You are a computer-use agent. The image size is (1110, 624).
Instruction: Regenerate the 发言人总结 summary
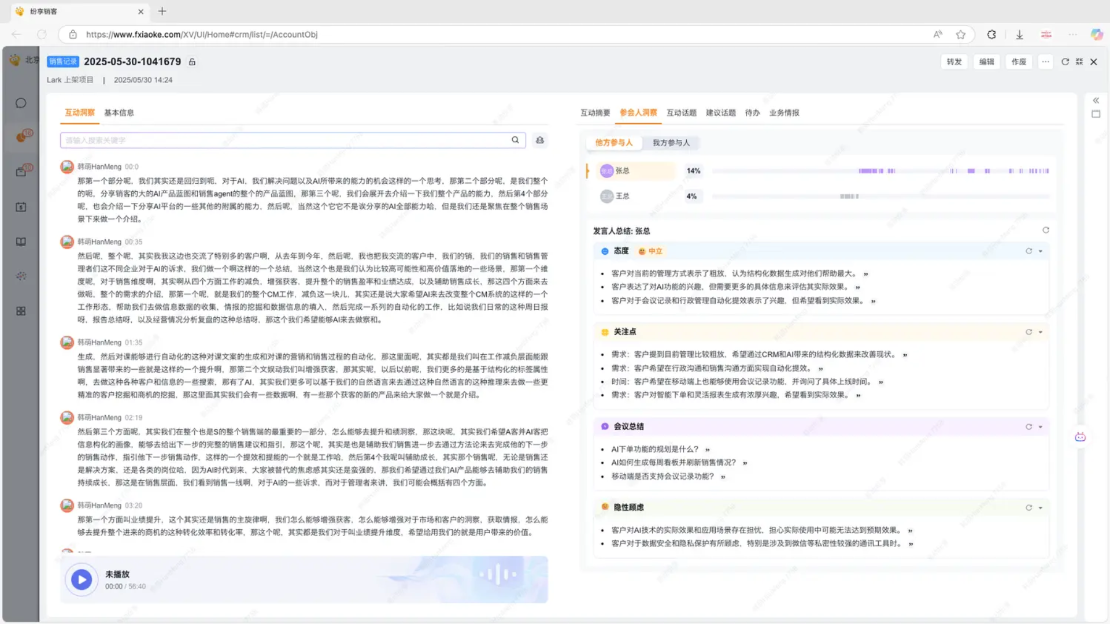(x=1046, y=230)
